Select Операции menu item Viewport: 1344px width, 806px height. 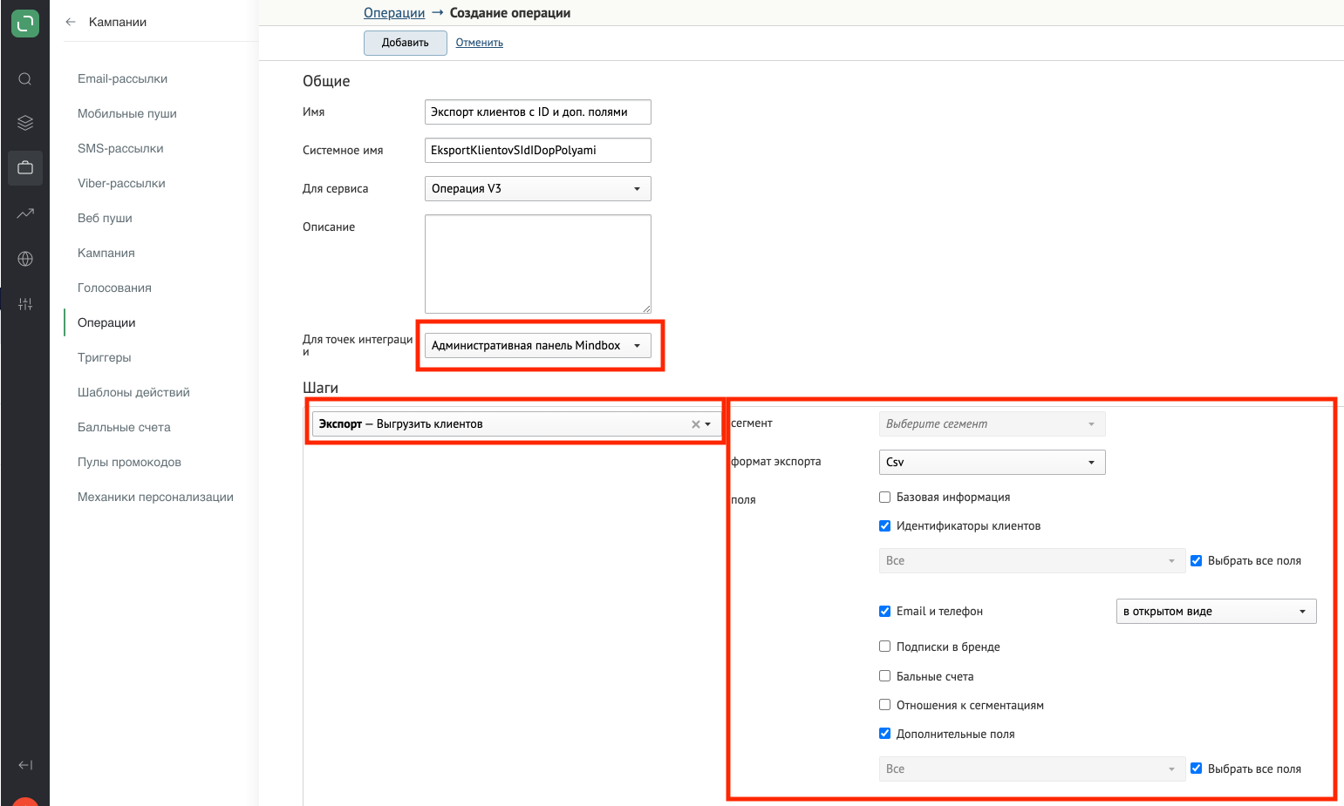click(106, 322)
